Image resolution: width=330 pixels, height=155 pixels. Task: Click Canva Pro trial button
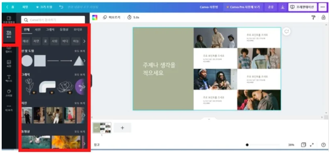click(243, 7)
